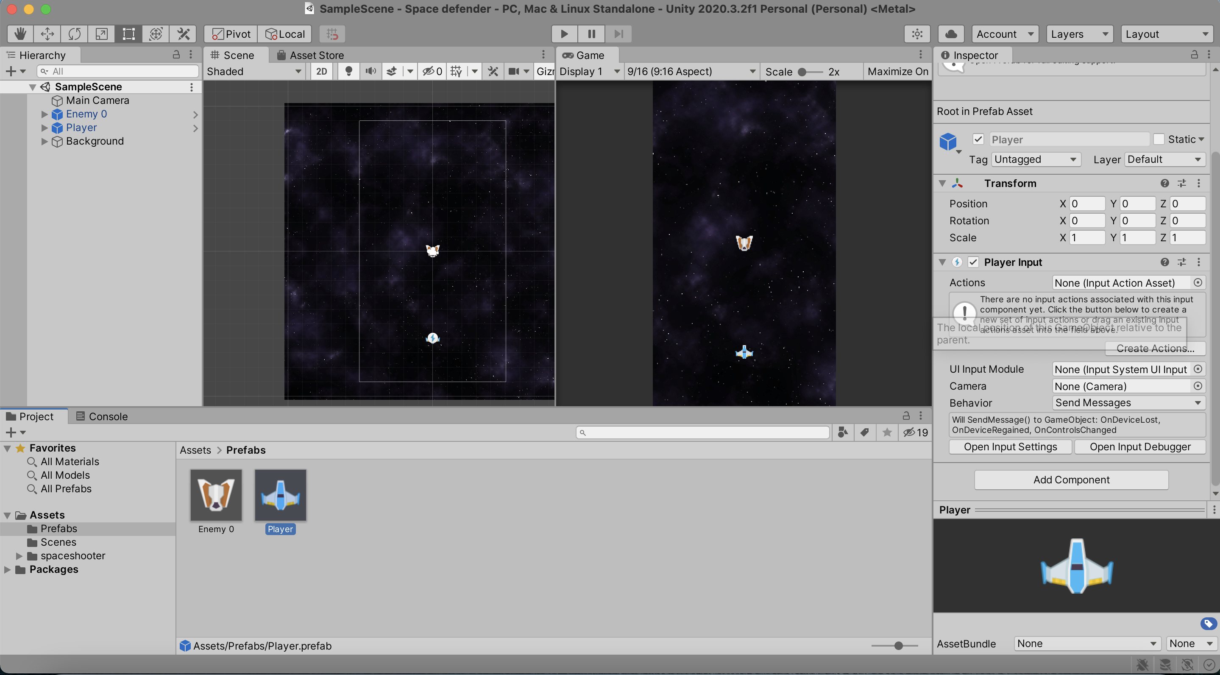1220x675 pixels.
Task: Open the Shaded draw mode dropdown
Action: click(255, 71)
